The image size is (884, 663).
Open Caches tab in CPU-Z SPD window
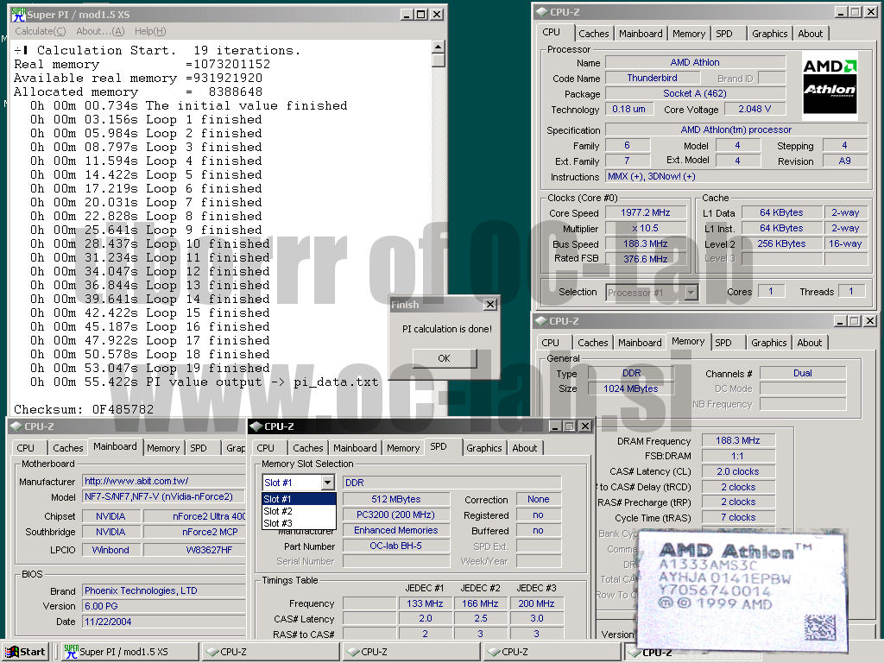tap(308, 448)
